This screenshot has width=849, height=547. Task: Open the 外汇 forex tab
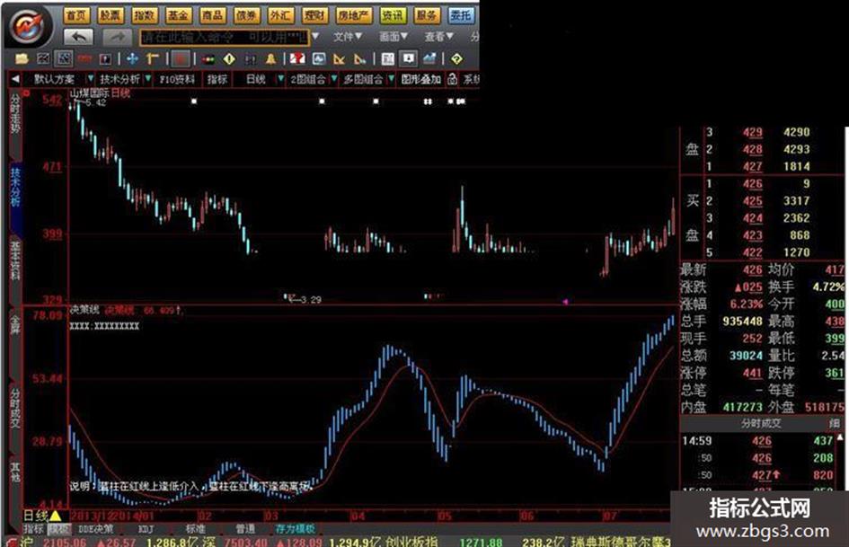(x=280, y=15)
